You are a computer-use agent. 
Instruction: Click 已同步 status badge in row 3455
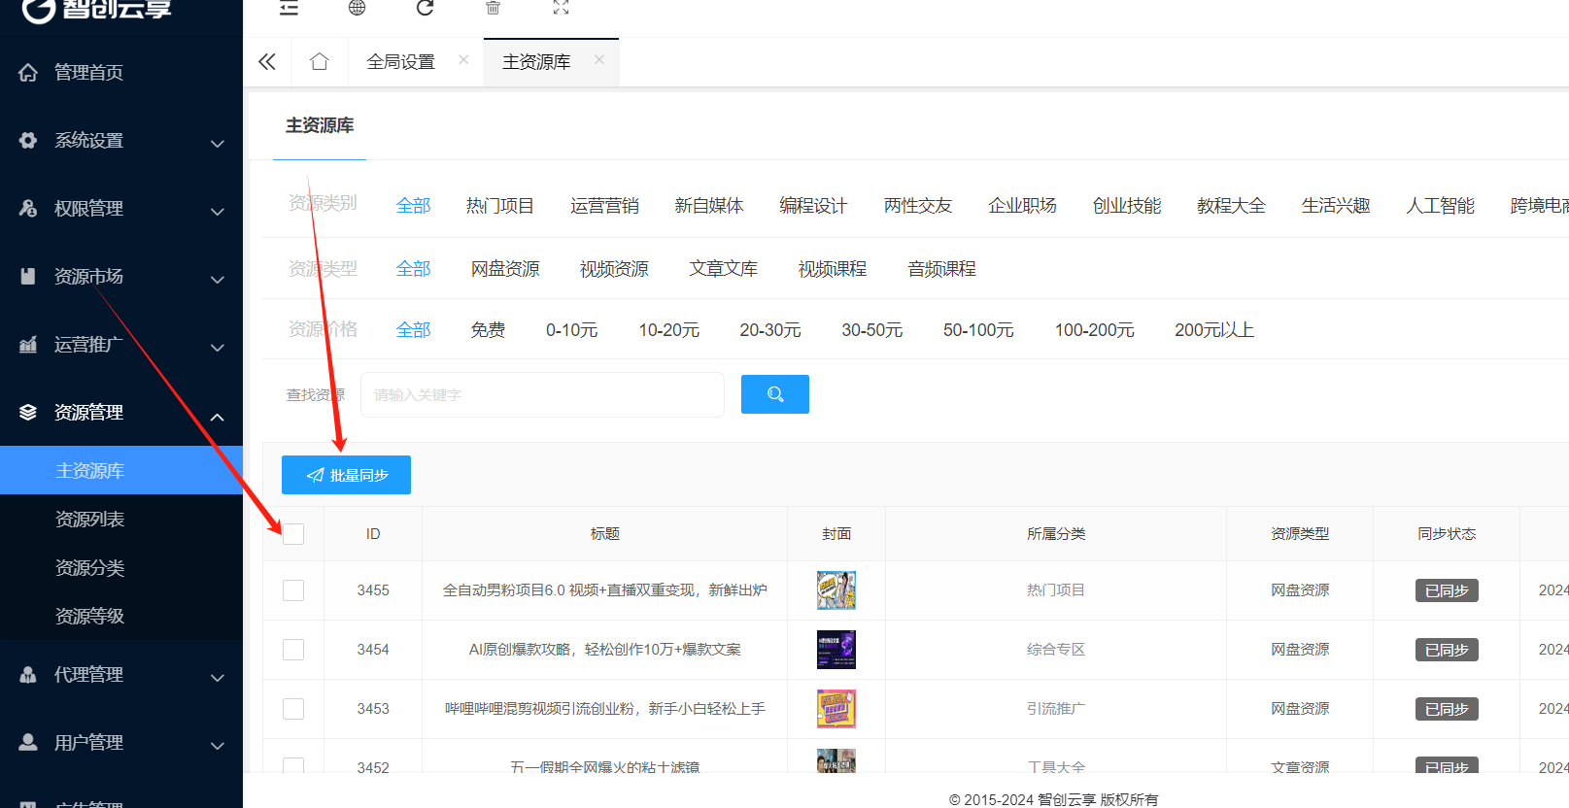pos(1447,590)
